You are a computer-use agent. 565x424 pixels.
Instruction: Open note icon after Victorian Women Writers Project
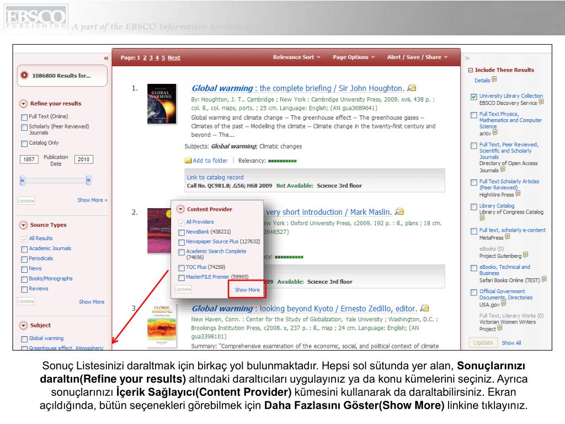pos(500,328)
